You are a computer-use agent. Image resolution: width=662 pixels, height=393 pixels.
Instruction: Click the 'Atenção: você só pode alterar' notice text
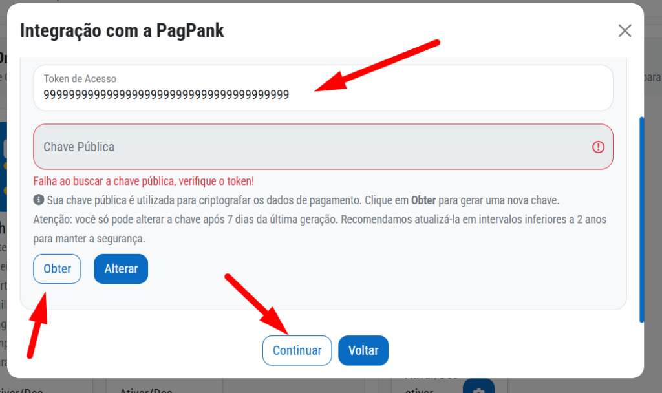[x=319, y=229]
